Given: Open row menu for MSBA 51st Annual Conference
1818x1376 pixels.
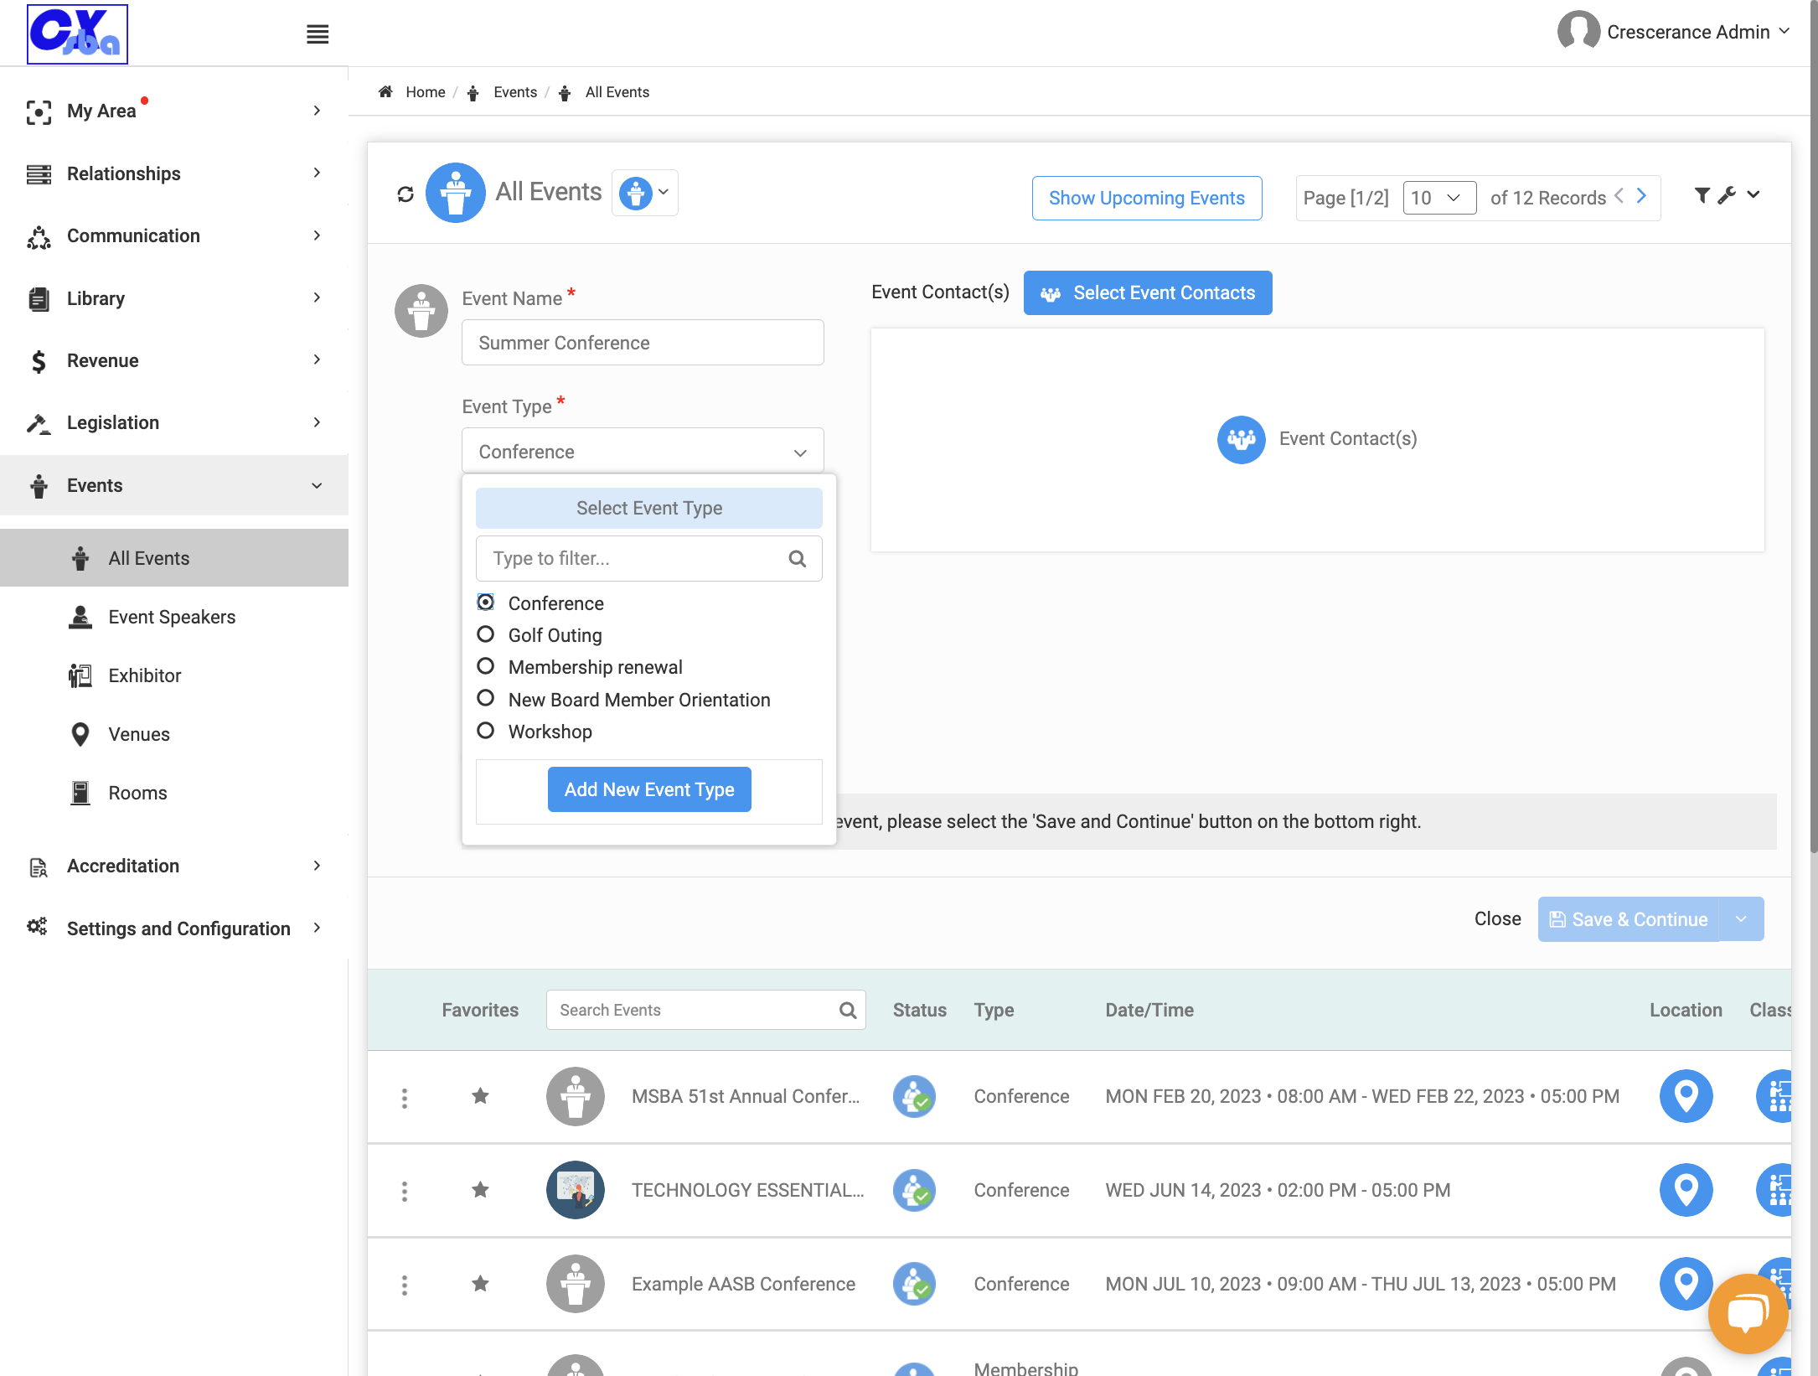Looking at the screenshot, I should click(x=405, y=1098).
